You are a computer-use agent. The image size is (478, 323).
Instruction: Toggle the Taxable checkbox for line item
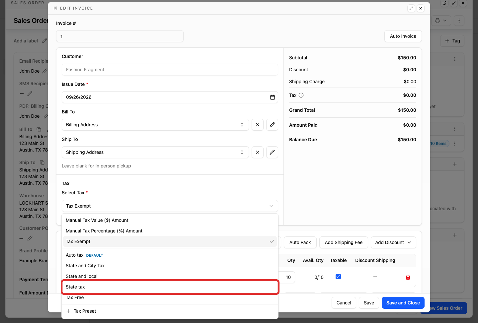(x=338, y=277)
